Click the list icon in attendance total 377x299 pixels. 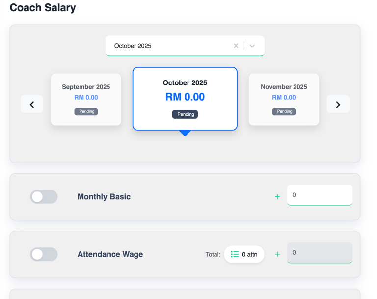(235, 254)
